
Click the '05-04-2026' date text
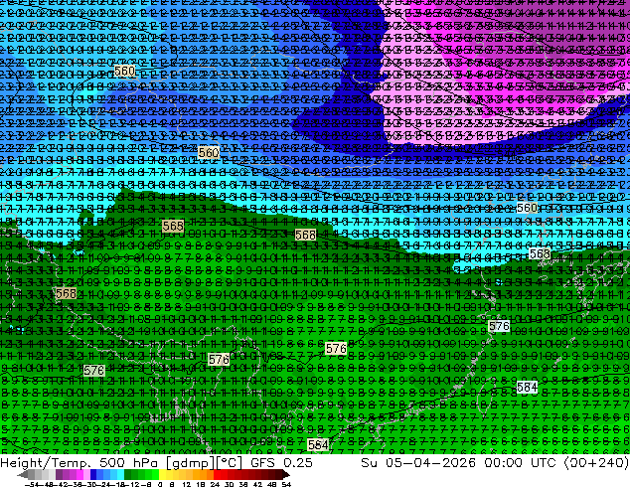point(431,462)
